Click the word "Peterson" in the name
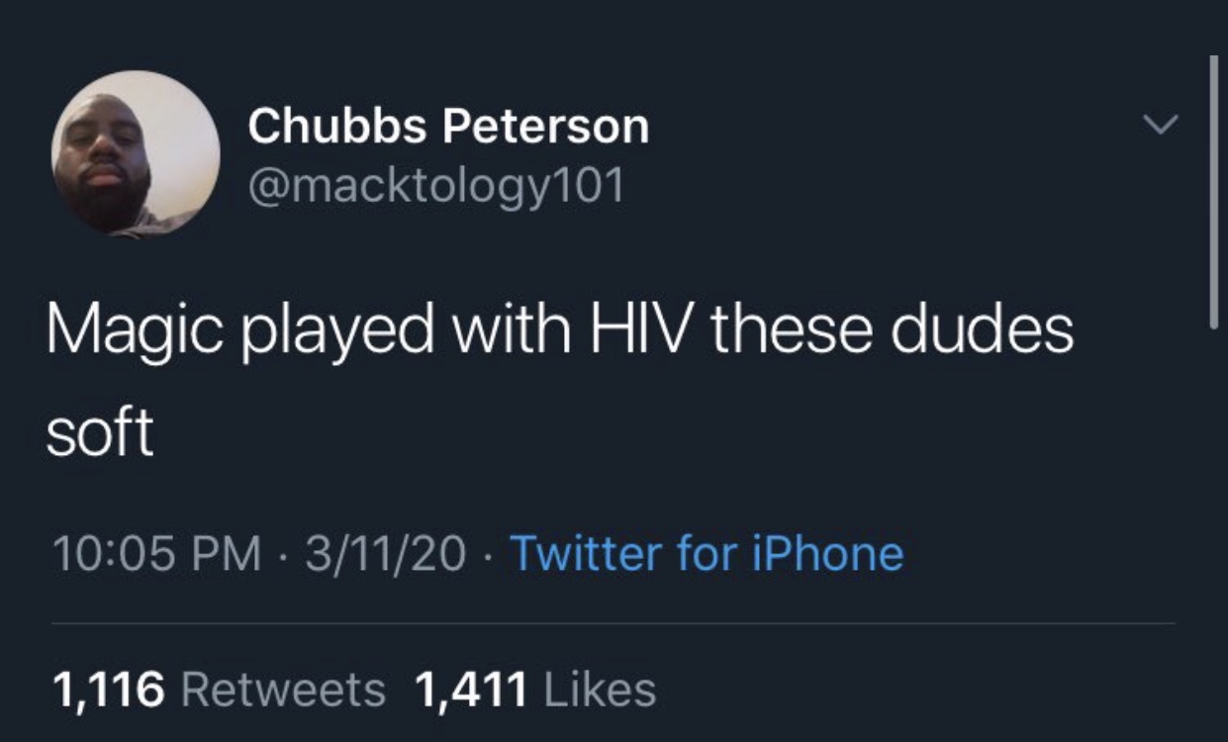Screen dimensions: 1228x742 click(x=545, y=127)
